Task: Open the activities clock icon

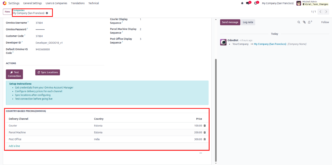Action: [256, 3]
